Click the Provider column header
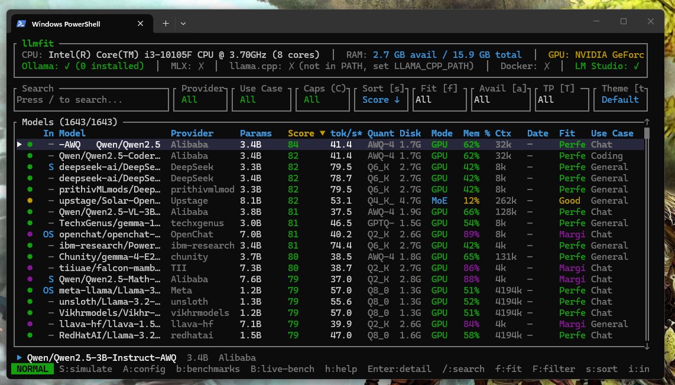 click(192, 133)
